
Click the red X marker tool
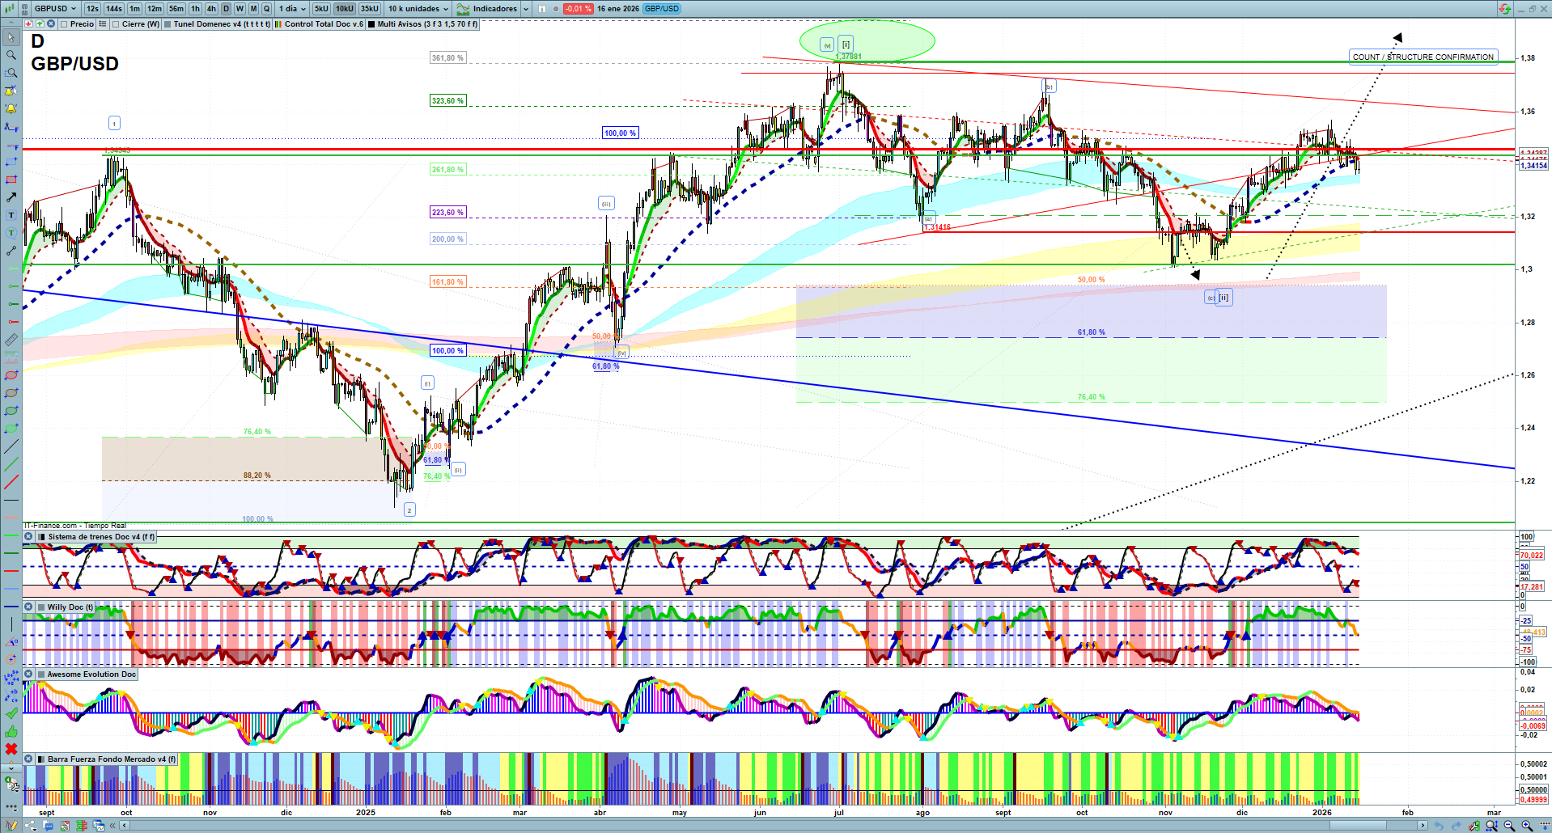(x=11, y=749)
